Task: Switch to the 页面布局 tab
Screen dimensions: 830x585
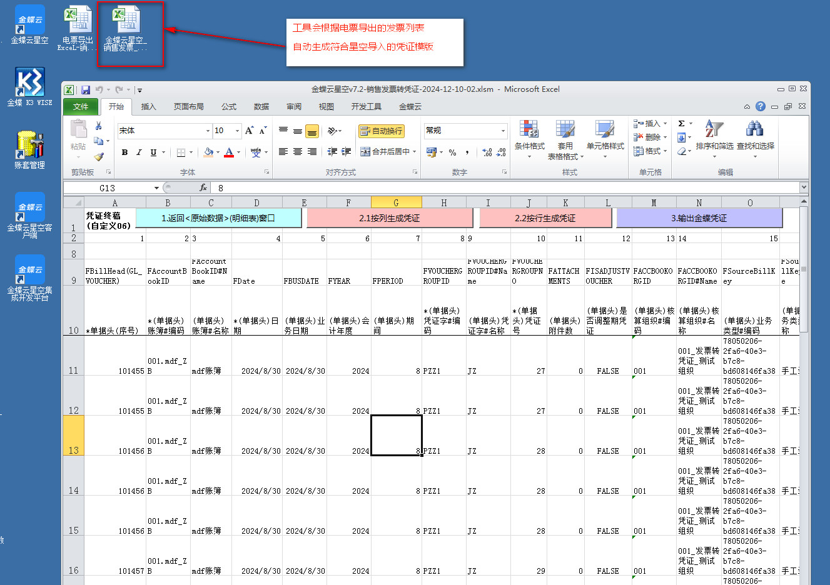Action: 189,107
